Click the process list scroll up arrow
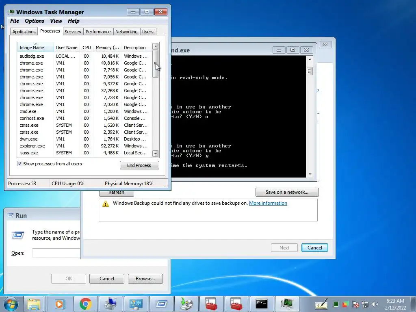This screenshot has width=416, height=312. [x=156, y=46]
